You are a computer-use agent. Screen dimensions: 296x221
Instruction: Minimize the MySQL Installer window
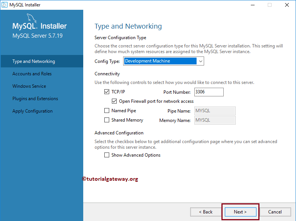tap(253, 5)
